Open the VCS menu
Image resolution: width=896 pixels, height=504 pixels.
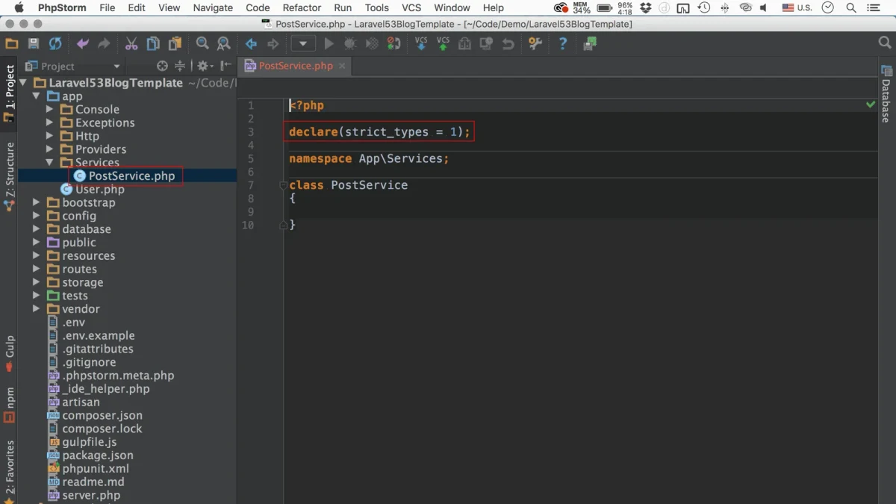point(411,7)
